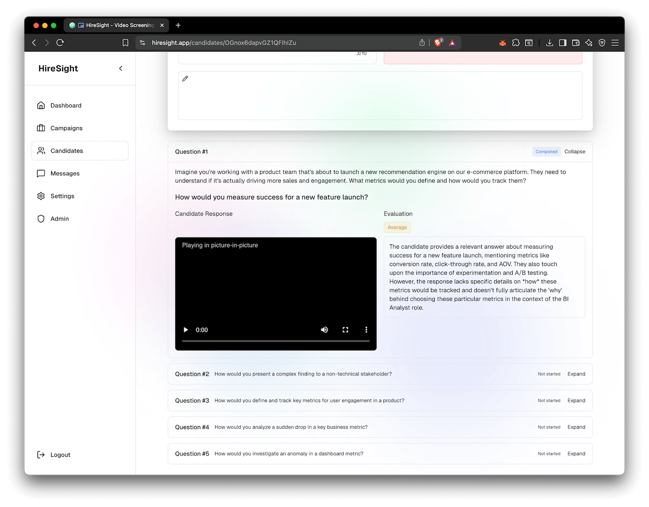
Task: Open the extensions puzzle piece icon
Action: click(516, 42)
